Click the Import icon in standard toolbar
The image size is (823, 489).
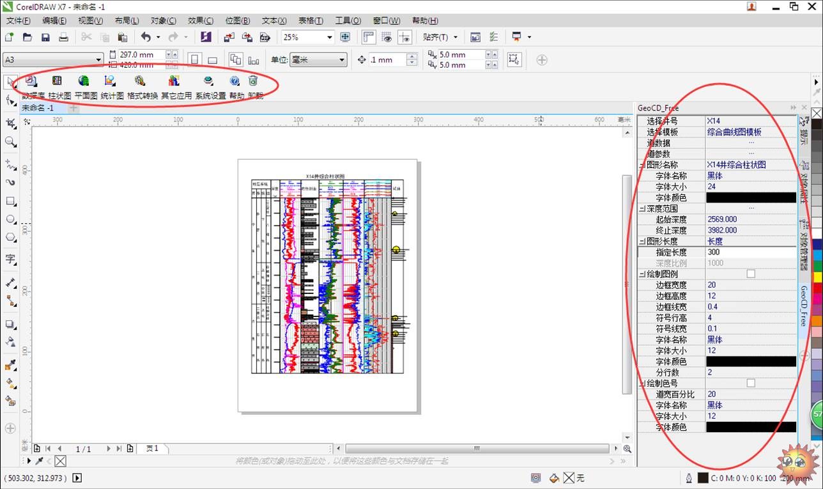230,37
